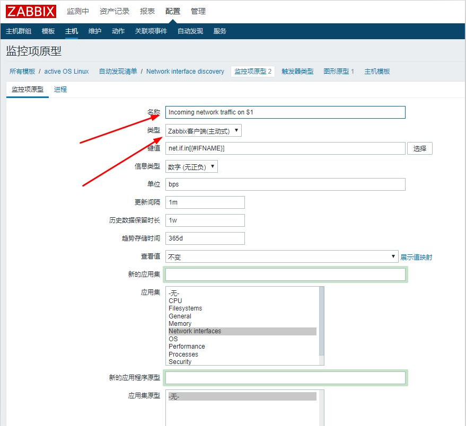Open the 监测中 top menu

pyautogui.click(x=78, y=11)
